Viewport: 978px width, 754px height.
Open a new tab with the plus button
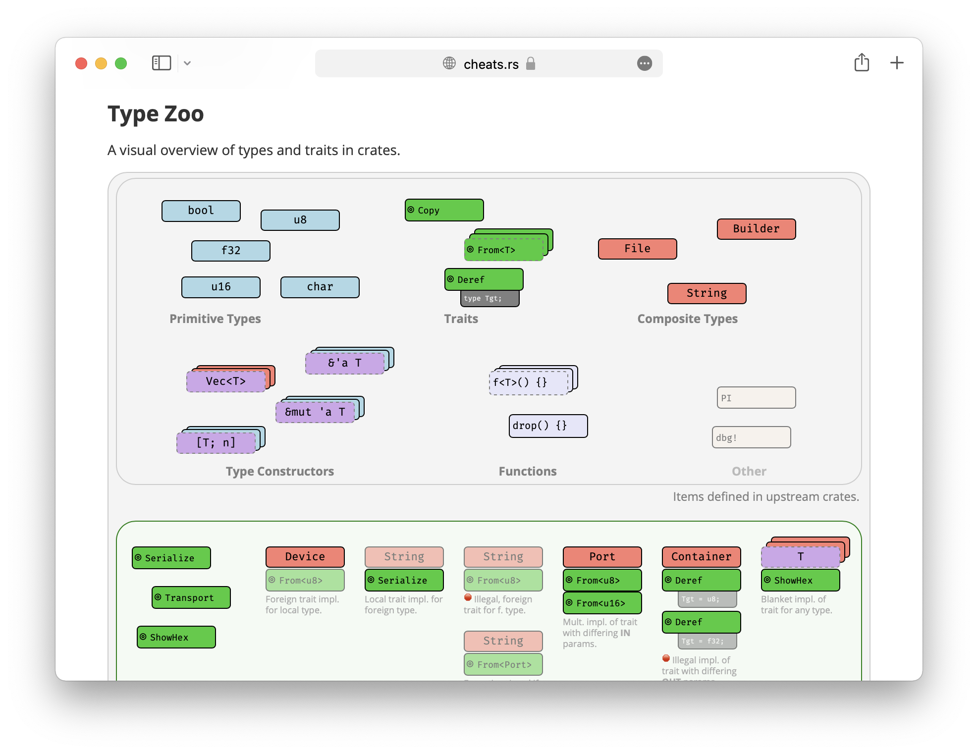pyautogui.click(x=897, y=63)
